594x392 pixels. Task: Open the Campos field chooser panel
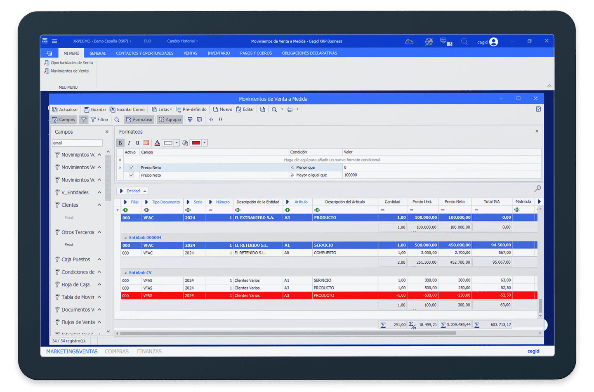coord(64,120)
